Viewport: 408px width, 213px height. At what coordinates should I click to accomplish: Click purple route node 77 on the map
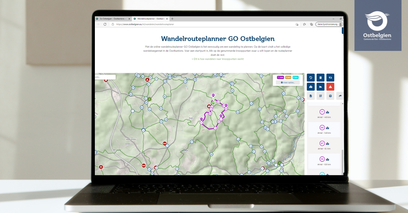(x=201, y=123)
